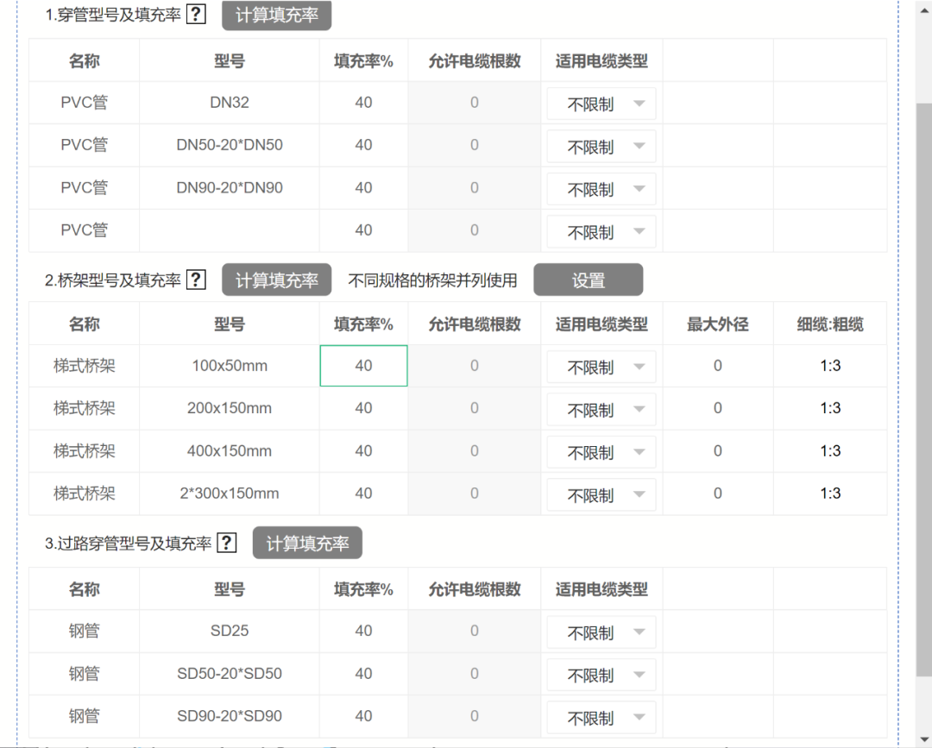Click 计算填充率 in the 穿管型号 section

click(x=276, y=16)
